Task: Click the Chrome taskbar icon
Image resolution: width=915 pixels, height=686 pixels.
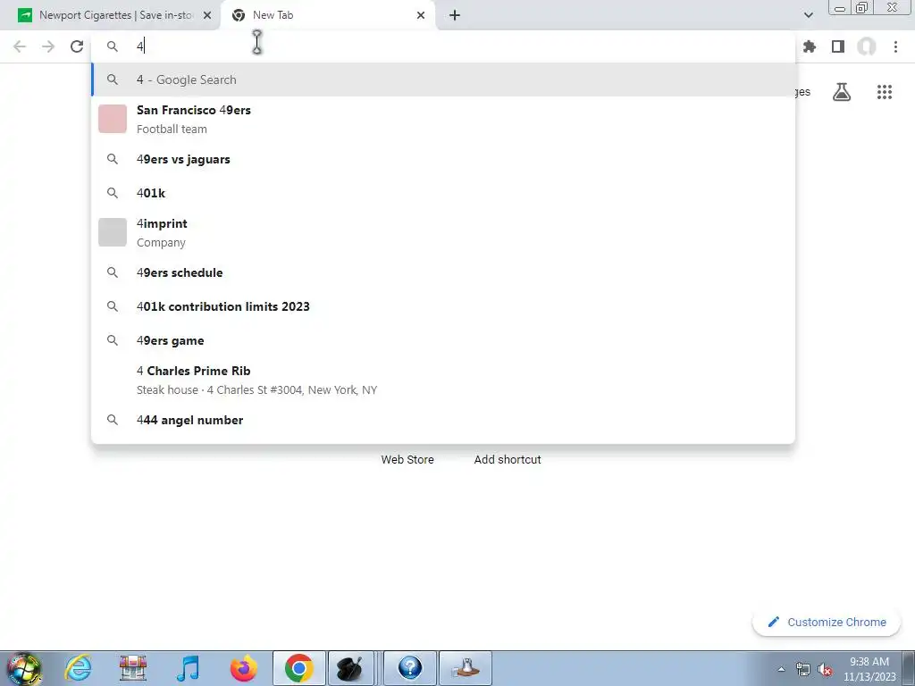Action: coord(298,668)
